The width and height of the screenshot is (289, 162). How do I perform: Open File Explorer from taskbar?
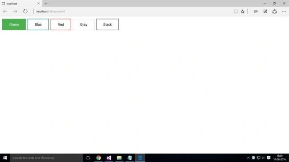click(119, 158)
